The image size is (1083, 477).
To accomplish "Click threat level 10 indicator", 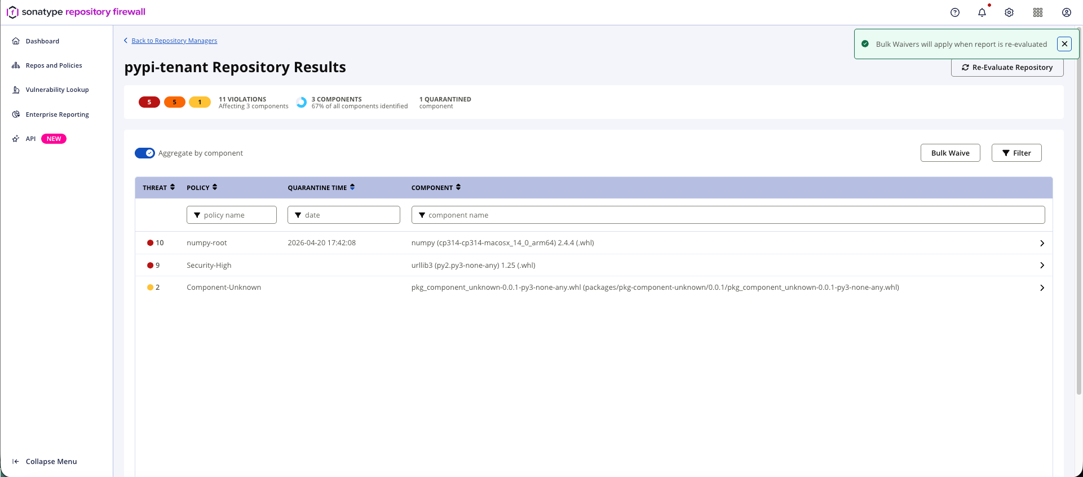I will pyautogui.click(x=156, y=243).
